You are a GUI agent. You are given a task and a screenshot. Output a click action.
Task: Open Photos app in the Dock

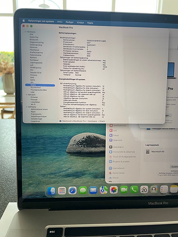coord(114,190)
